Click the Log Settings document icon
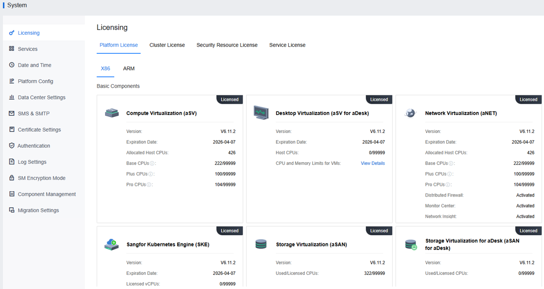This screenshot has height=289, width=544. 12,162
